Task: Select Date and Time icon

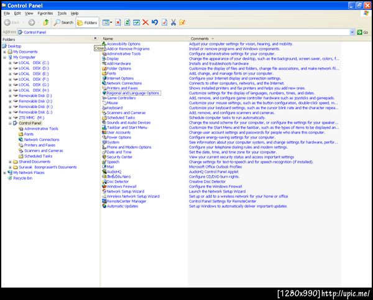Action: (104, 152)
